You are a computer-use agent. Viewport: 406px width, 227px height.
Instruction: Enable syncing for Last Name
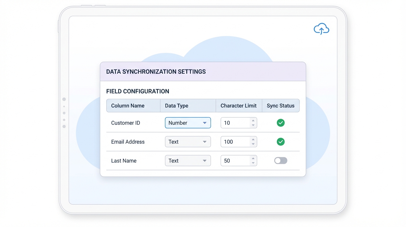[281, 160]
